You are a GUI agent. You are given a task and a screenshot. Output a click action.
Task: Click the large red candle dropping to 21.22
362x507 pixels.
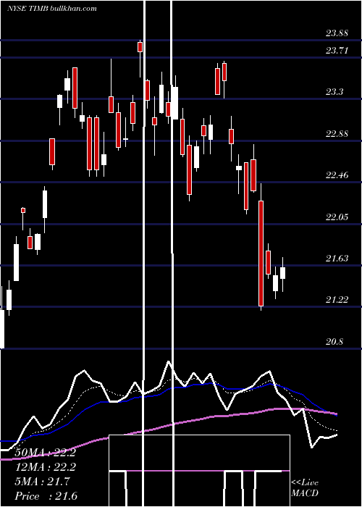261,253
